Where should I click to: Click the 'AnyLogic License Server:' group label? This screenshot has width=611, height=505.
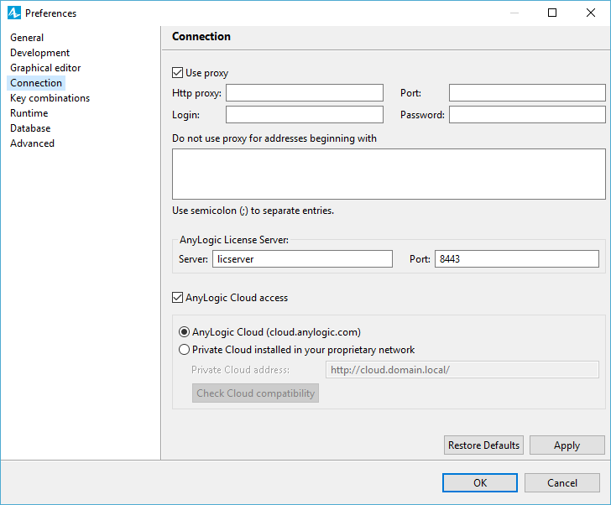234,240
